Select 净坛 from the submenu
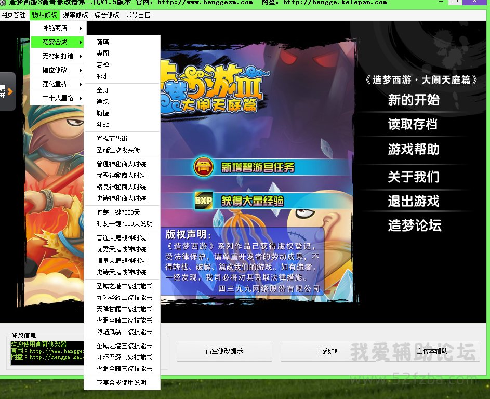The image size is (490, 399). point(122,102)
